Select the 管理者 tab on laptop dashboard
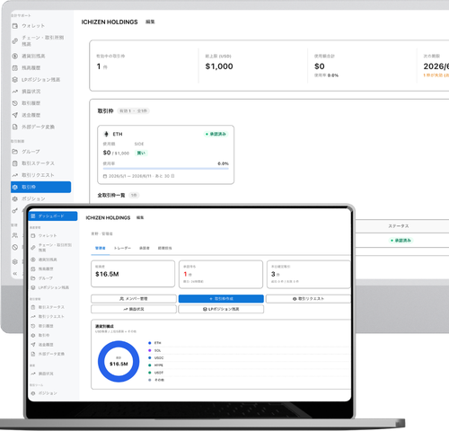Viewport: 449px width, 431px height. coord(101,248)
